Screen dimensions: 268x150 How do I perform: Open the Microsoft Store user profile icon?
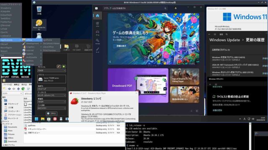(x=175, y=8)
